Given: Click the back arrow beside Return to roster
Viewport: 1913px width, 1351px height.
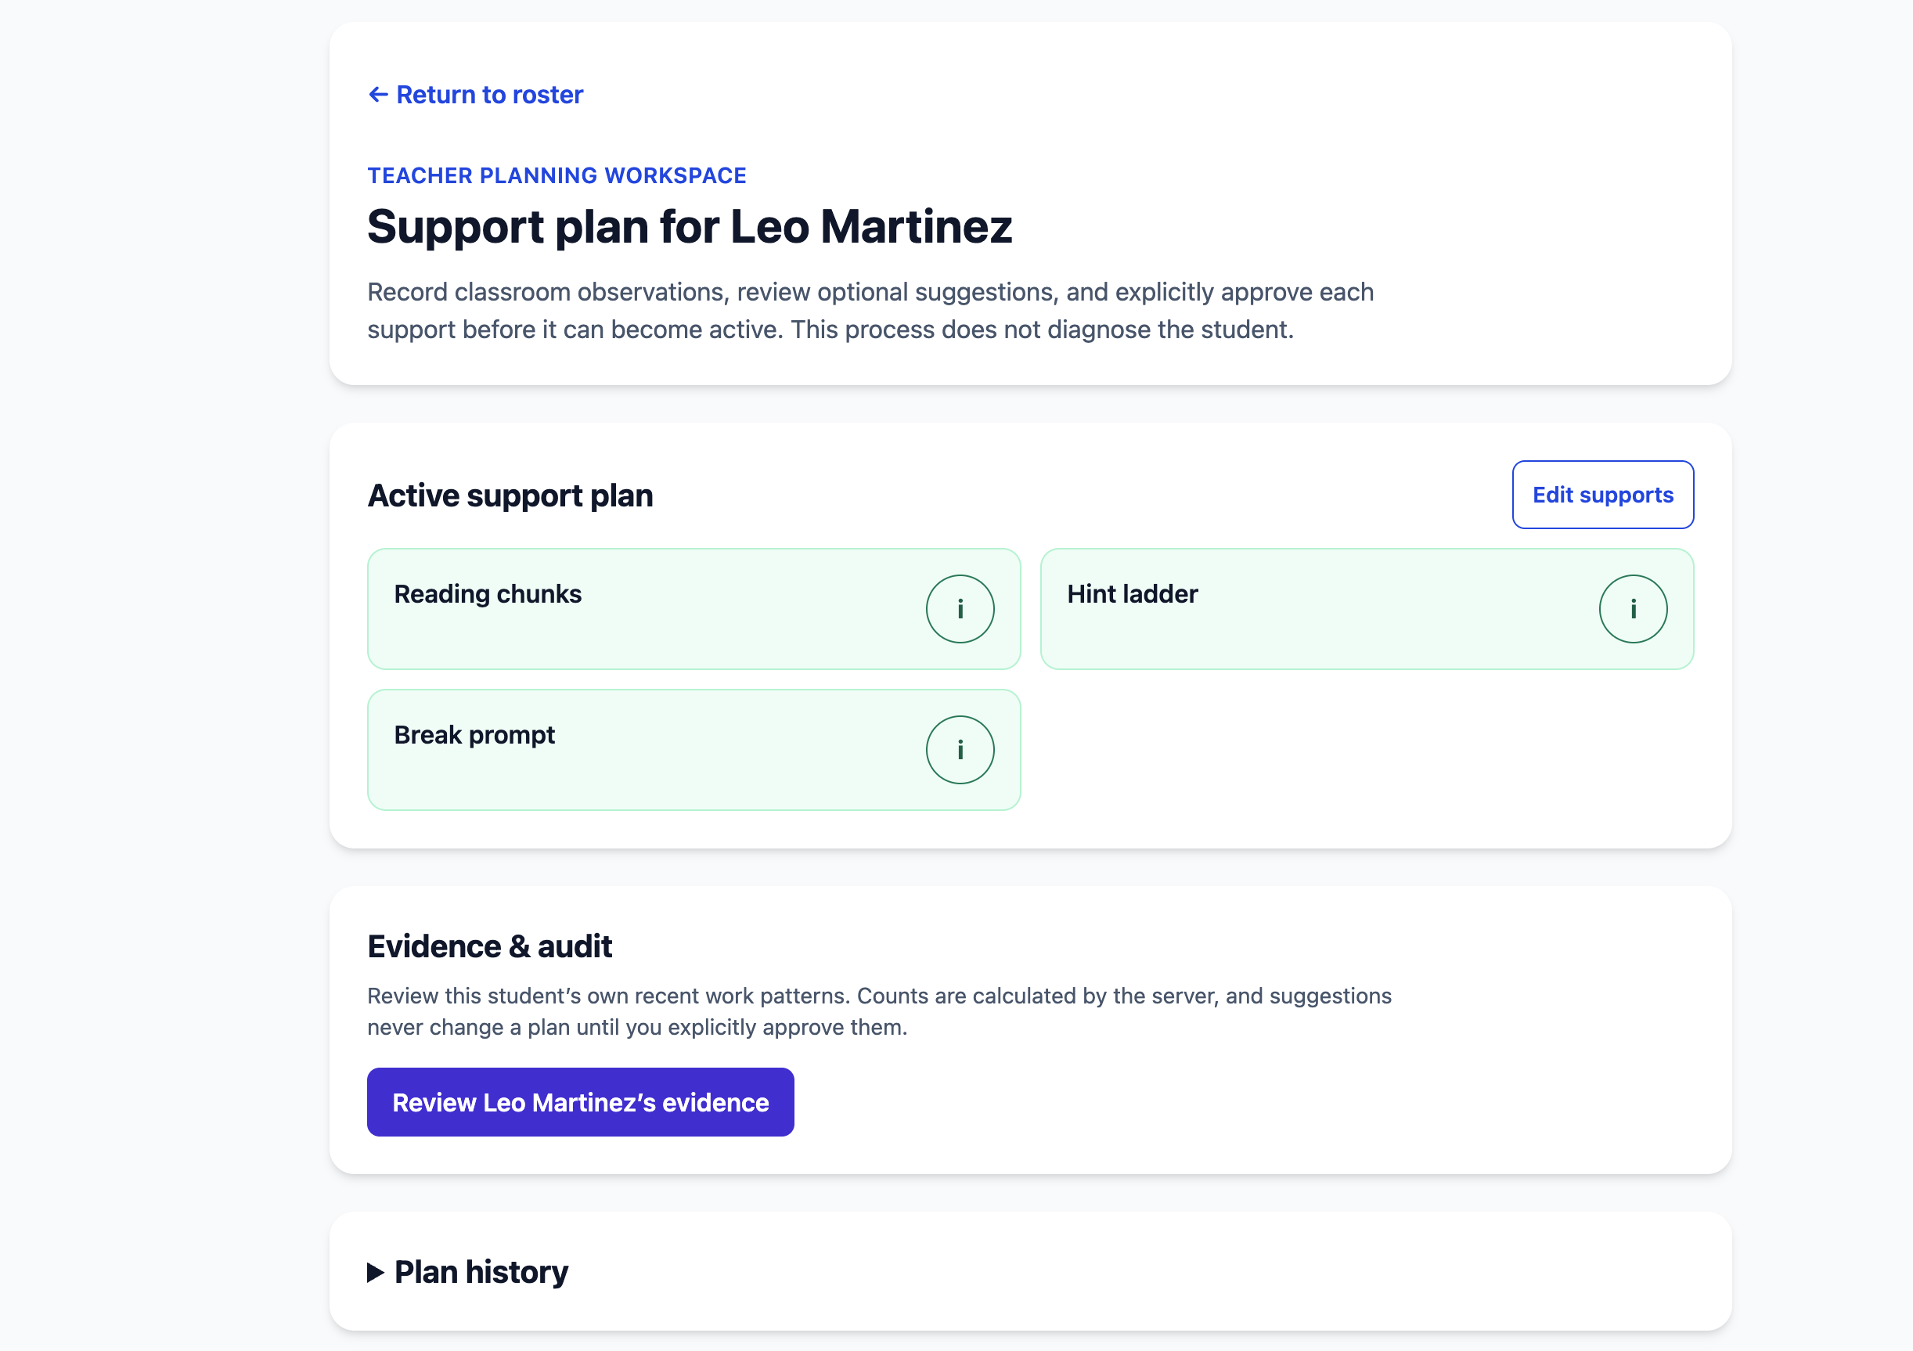Looking at the screenshot, I should pyautogui.click(x=378, y=95).
